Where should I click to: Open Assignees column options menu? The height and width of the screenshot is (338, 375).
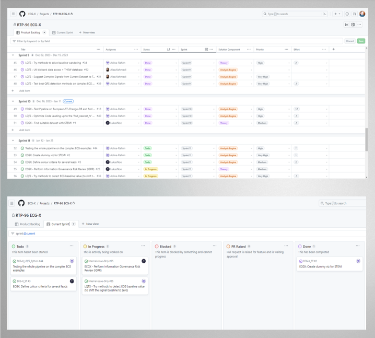point(136,49)
